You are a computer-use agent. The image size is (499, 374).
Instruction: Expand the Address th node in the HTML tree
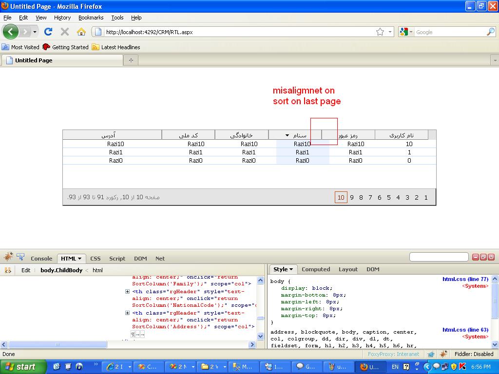128,313
